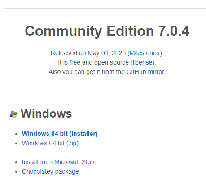Viewport: 206px width, 183px height.
Task: Open Install from Microsoft Store link
Action: (59, 162)
